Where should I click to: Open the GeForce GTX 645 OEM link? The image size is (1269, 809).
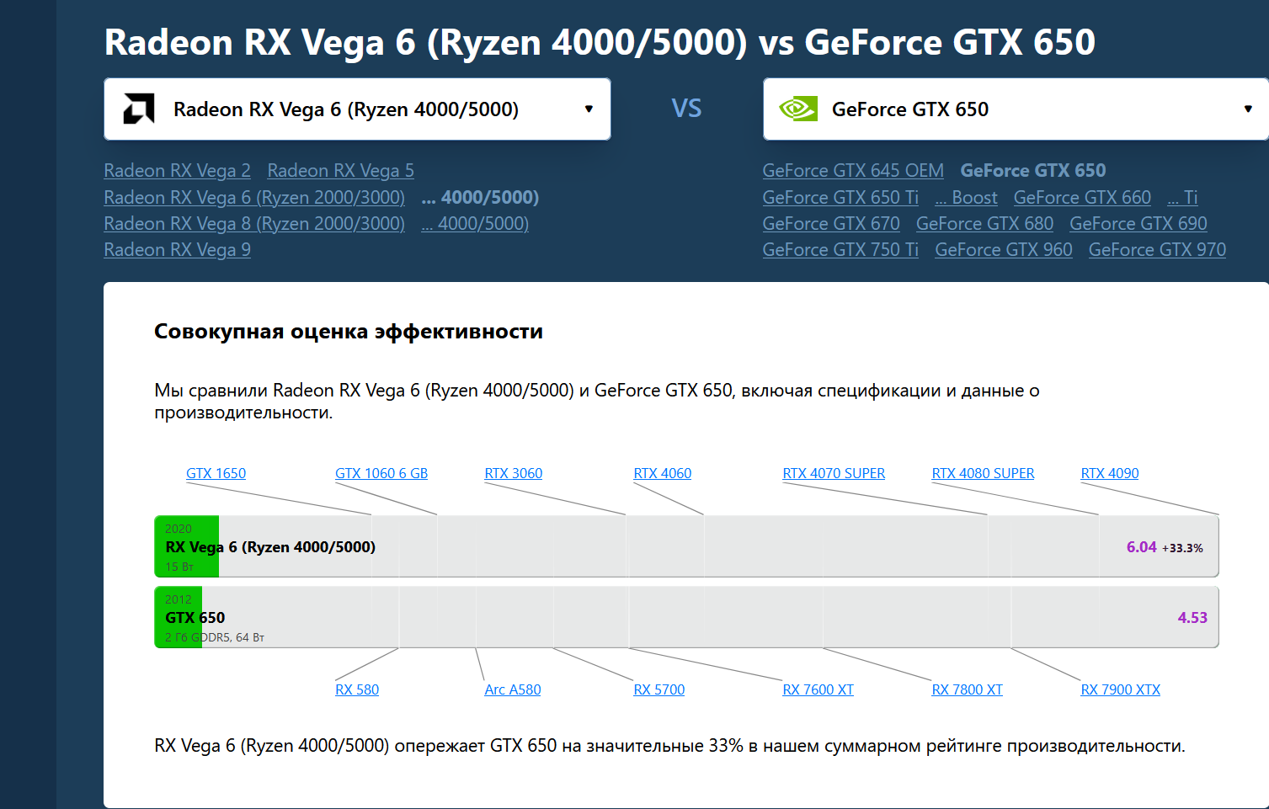[x=853, y=170]
